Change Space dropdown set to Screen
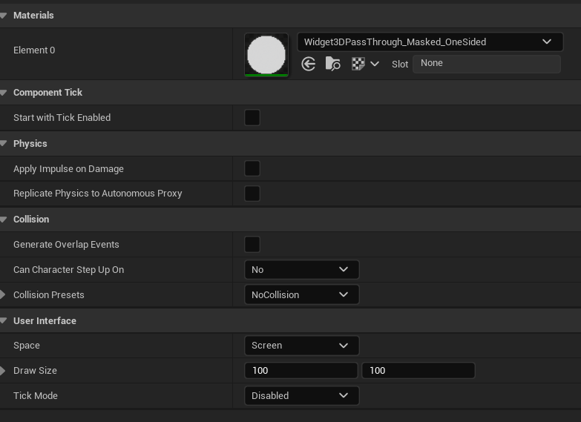Screen dimensions: 581x422 pyautogui.click(x=301, y=346)
